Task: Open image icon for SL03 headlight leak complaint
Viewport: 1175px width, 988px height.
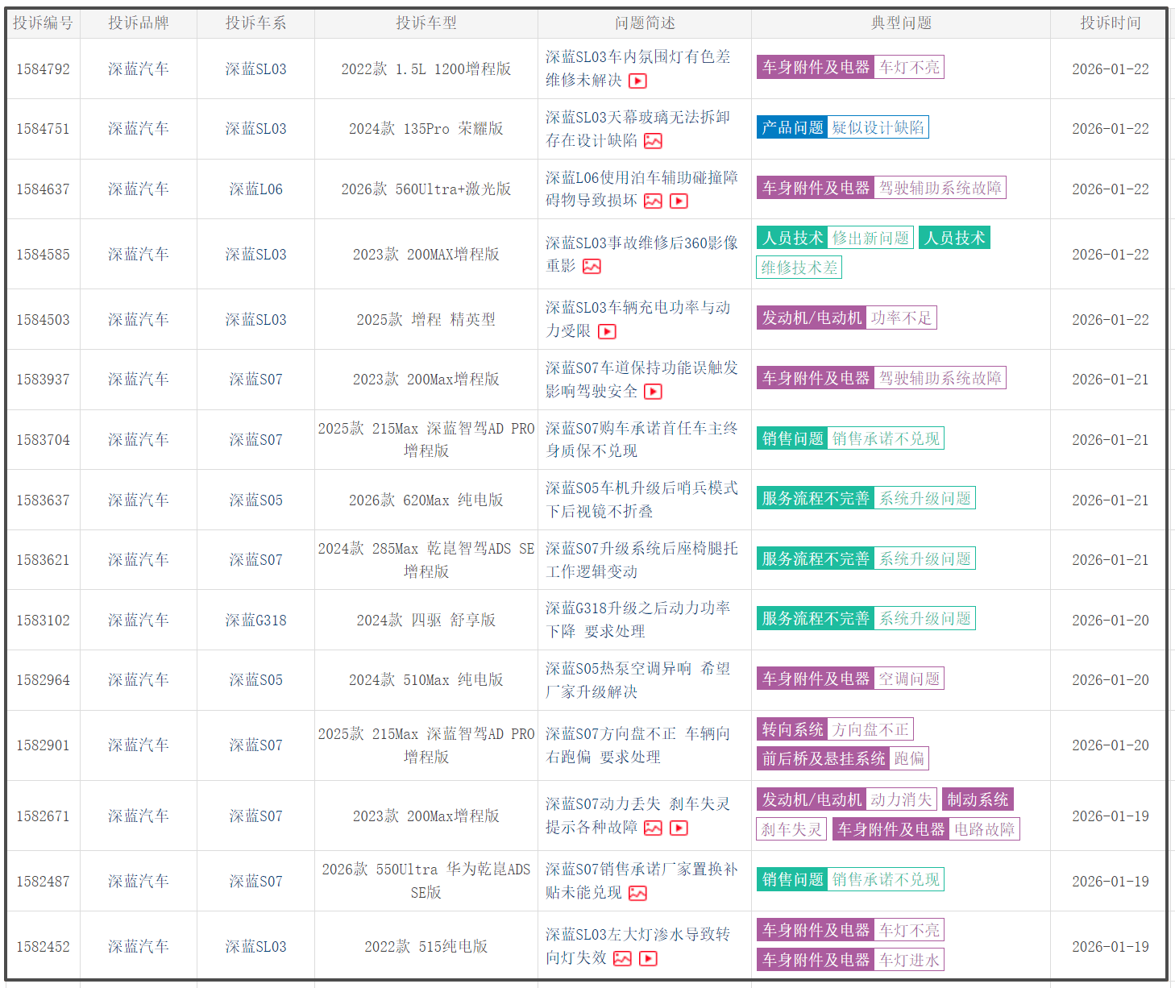Action: [x=622, y=958]
